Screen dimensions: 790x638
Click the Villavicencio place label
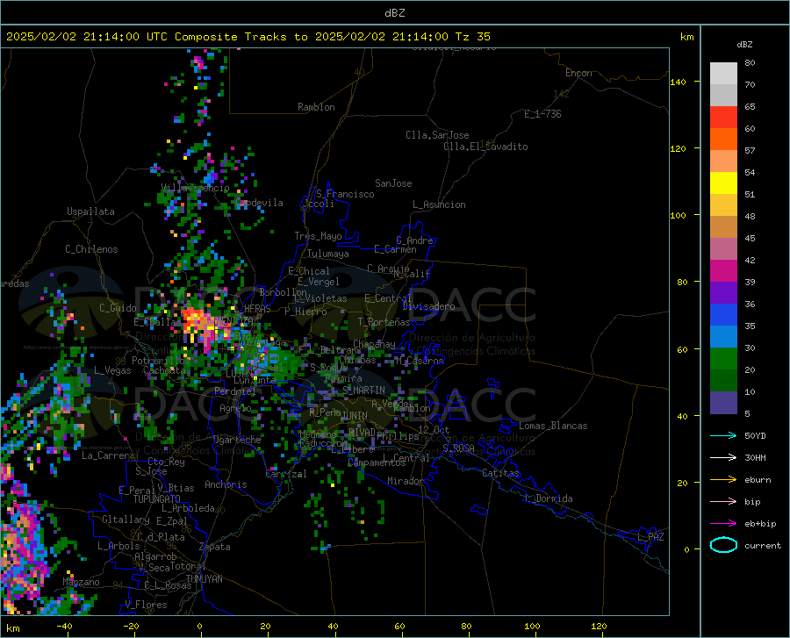[196, 188]
